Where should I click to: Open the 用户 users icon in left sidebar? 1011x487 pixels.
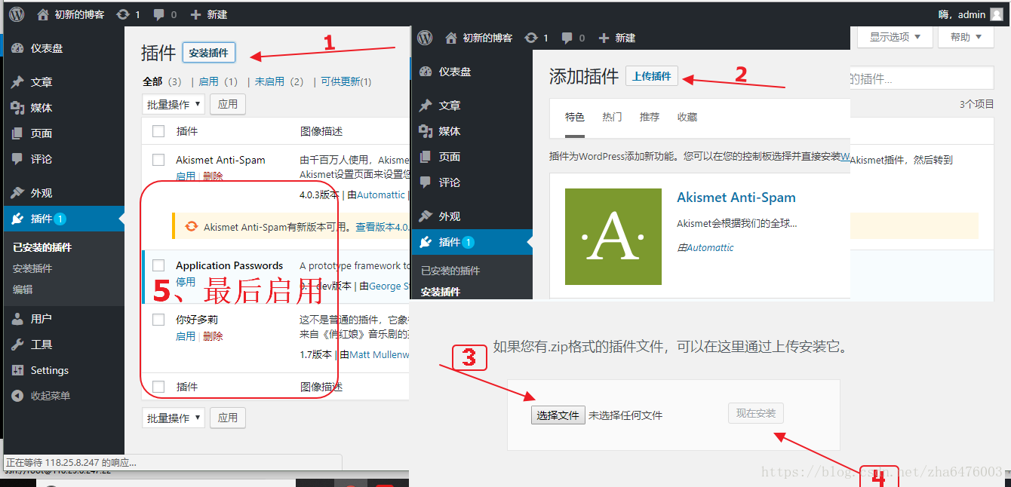tap(17, 319)
